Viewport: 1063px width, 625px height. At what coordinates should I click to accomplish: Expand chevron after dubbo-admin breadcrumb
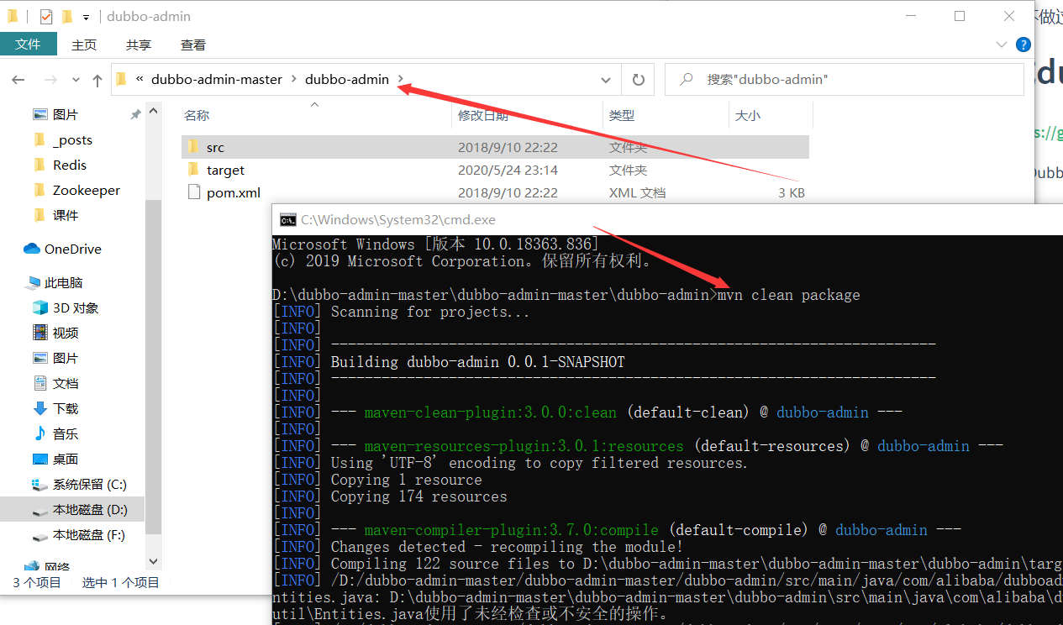click(x=401, y=79)
